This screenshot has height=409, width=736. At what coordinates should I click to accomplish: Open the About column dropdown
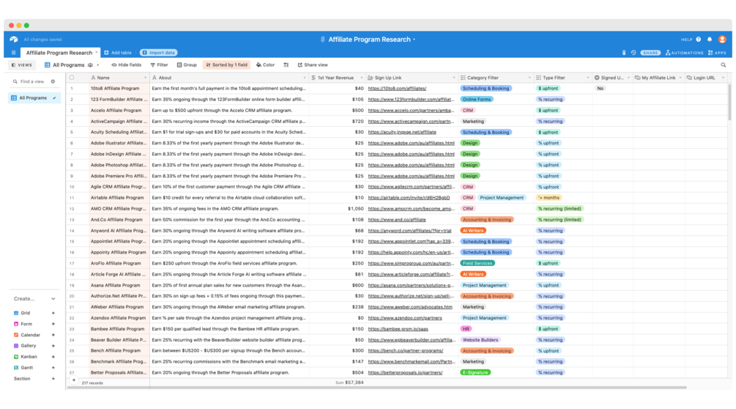[x=304, y=78]
